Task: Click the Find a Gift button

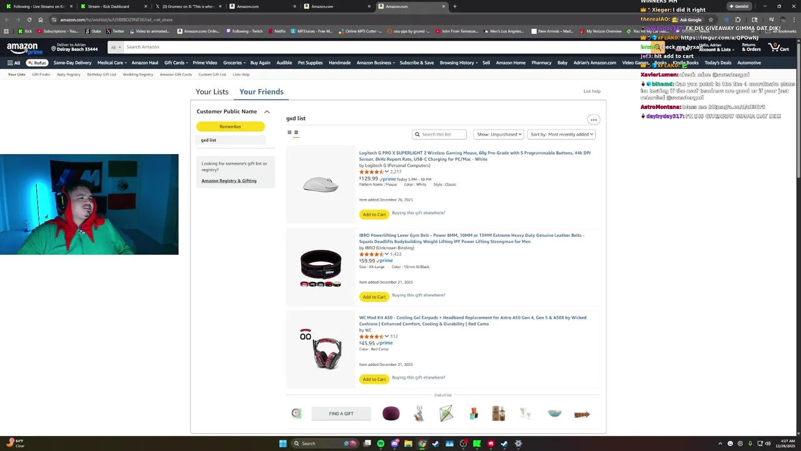Action: [341, 413]
